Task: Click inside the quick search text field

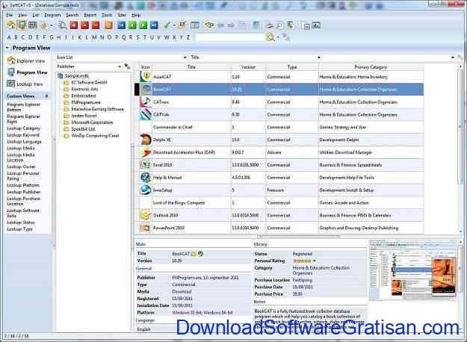Action: point(230,37)
